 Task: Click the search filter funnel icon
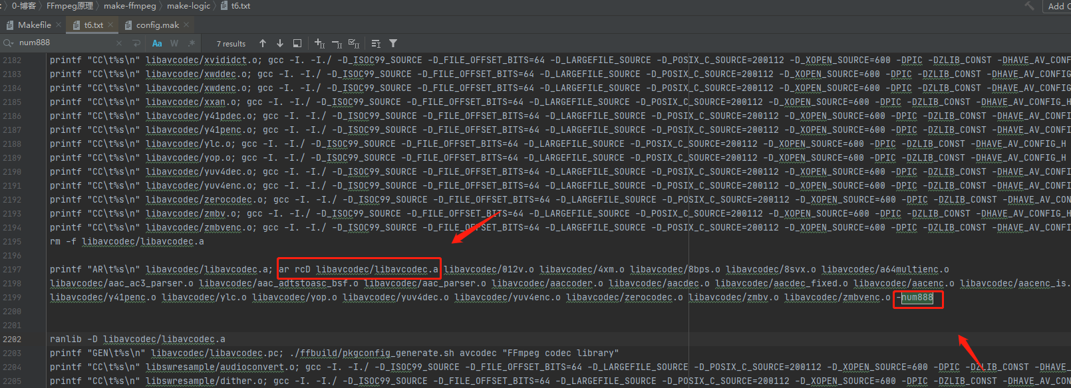393,43
